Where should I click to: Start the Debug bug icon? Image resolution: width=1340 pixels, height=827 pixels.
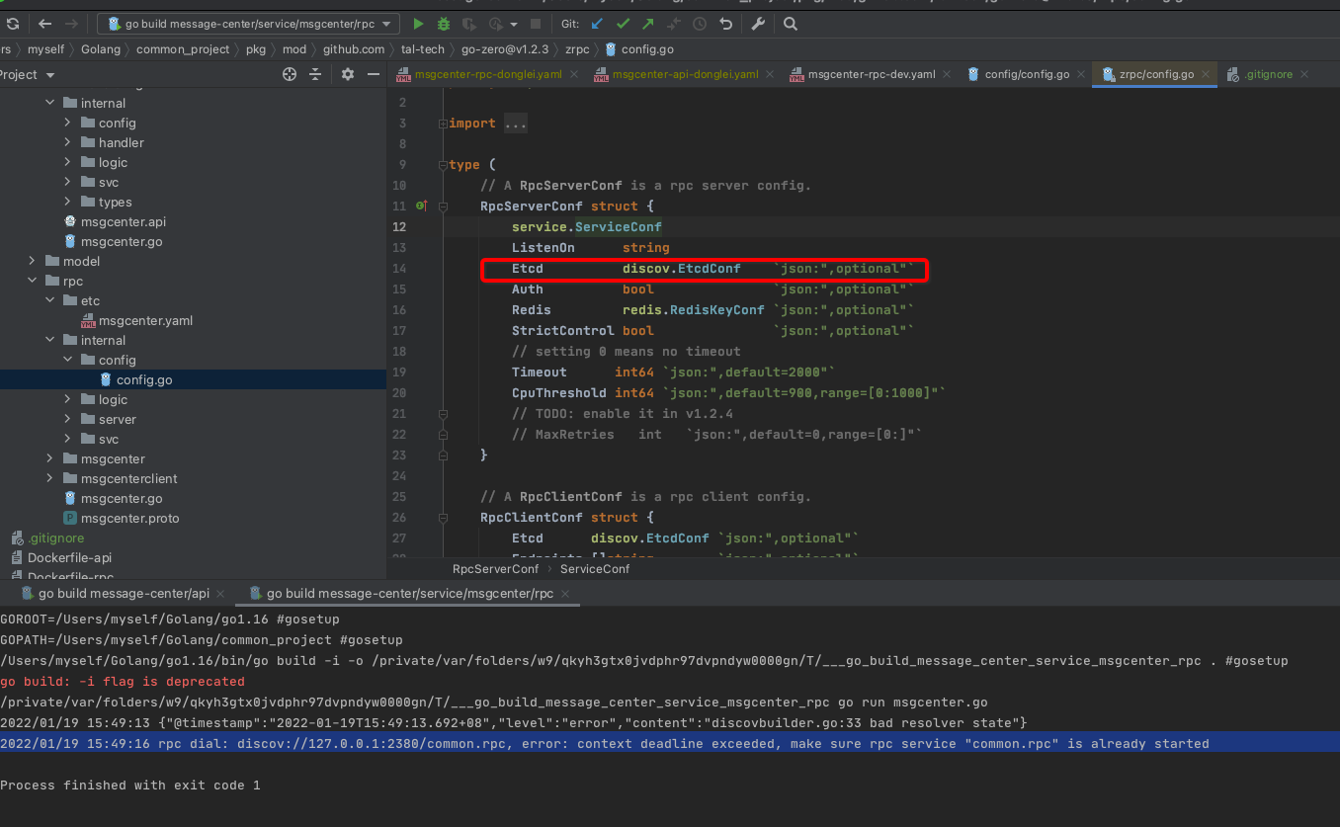(x=444, y=24)
